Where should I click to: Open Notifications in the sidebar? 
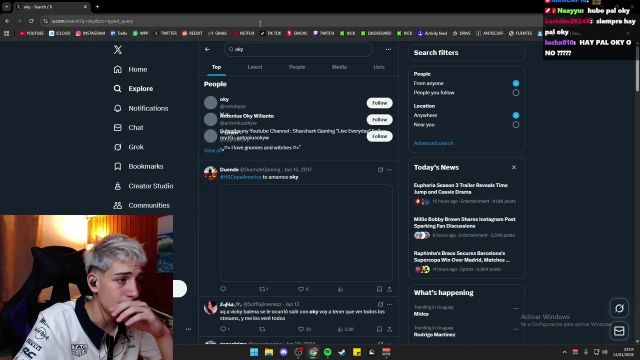[141, 108]
